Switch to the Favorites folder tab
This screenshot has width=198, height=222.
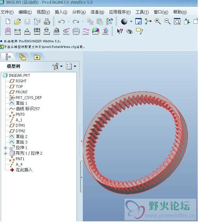(x=37, y=57)
